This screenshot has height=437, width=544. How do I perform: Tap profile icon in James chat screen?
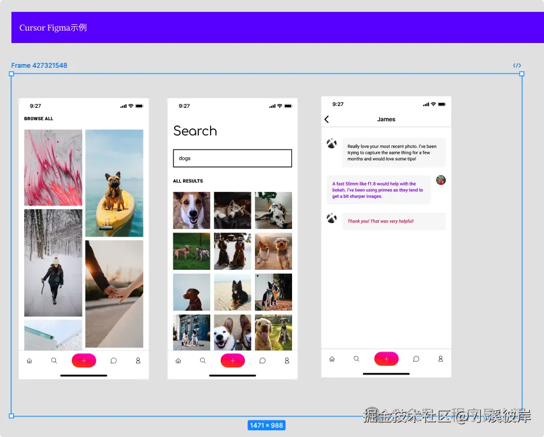[441, 359]
